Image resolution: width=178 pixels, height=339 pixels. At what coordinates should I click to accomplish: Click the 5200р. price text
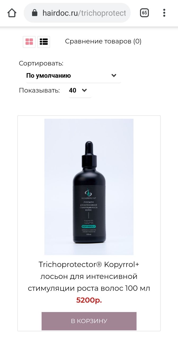[x=89, y=300]
